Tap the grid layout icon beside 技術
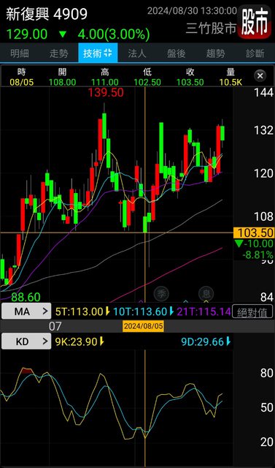Screen dimensions: 275x468 click(x=108, y=53)
